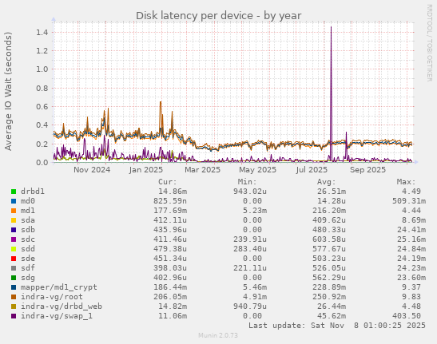
Task: Click the Min: column header
Action: point(247,182)
